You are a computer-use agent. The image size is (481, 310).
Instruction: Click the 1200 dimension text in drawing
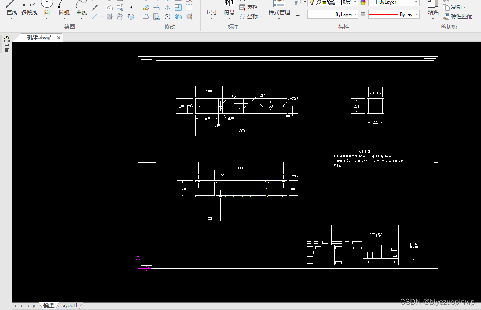pyautogui.click(x=241, y=131)
